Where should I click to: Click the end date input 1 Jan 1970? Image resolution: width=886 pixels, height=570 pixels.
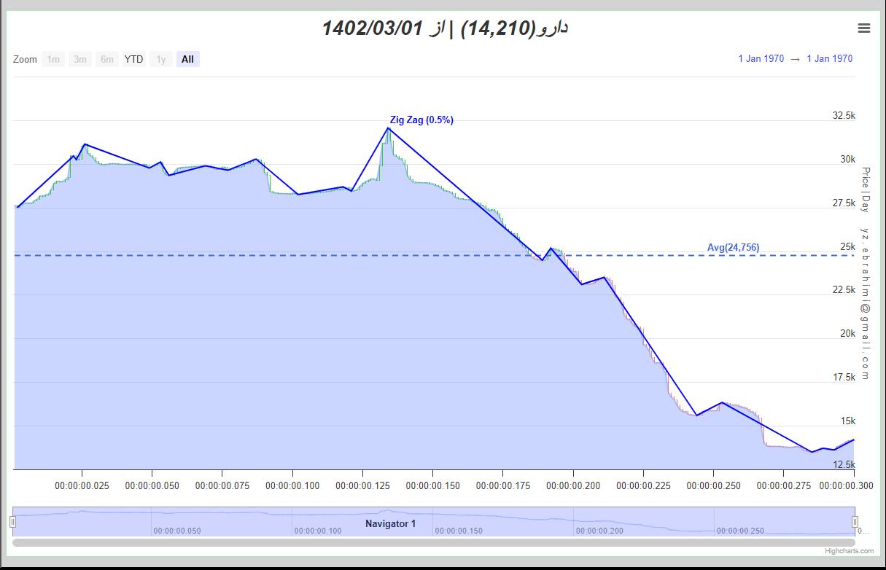coord(830,59)
